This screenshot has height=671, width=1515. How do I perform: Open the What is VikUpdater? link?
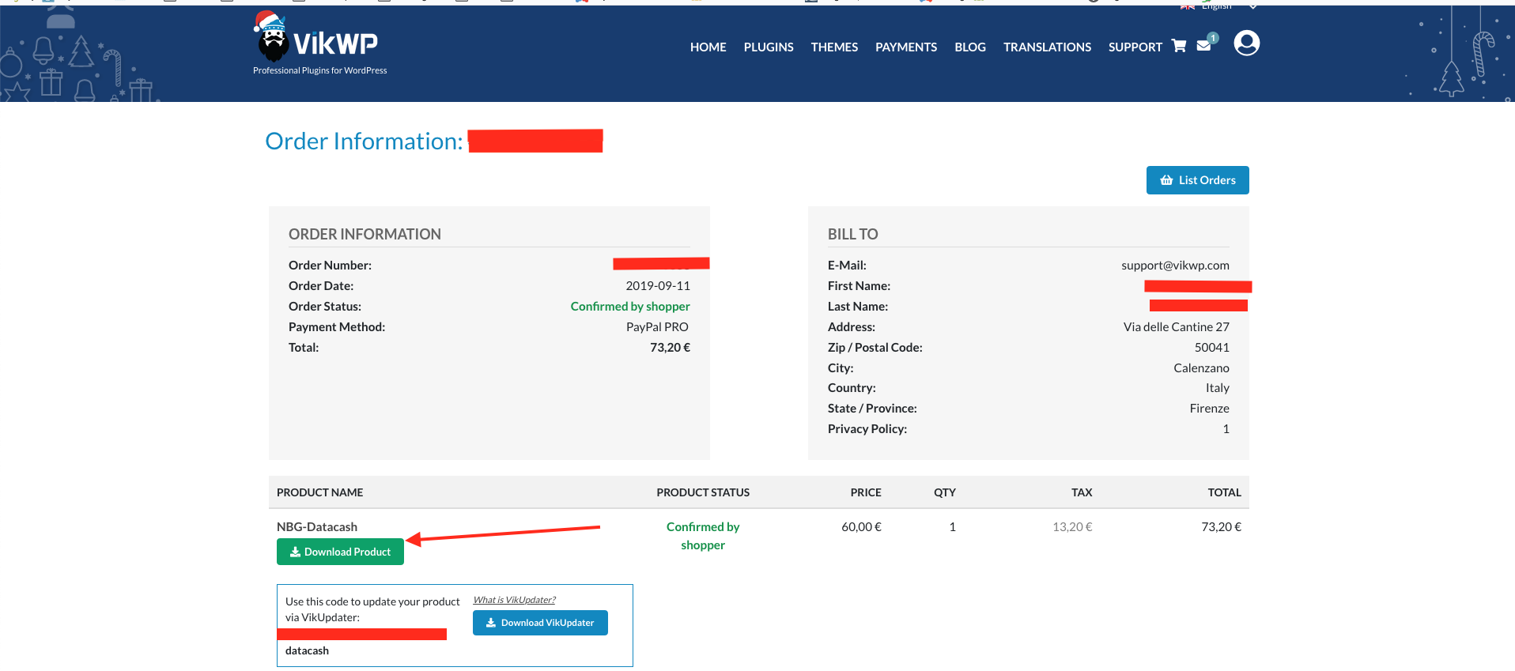[514, 600]
